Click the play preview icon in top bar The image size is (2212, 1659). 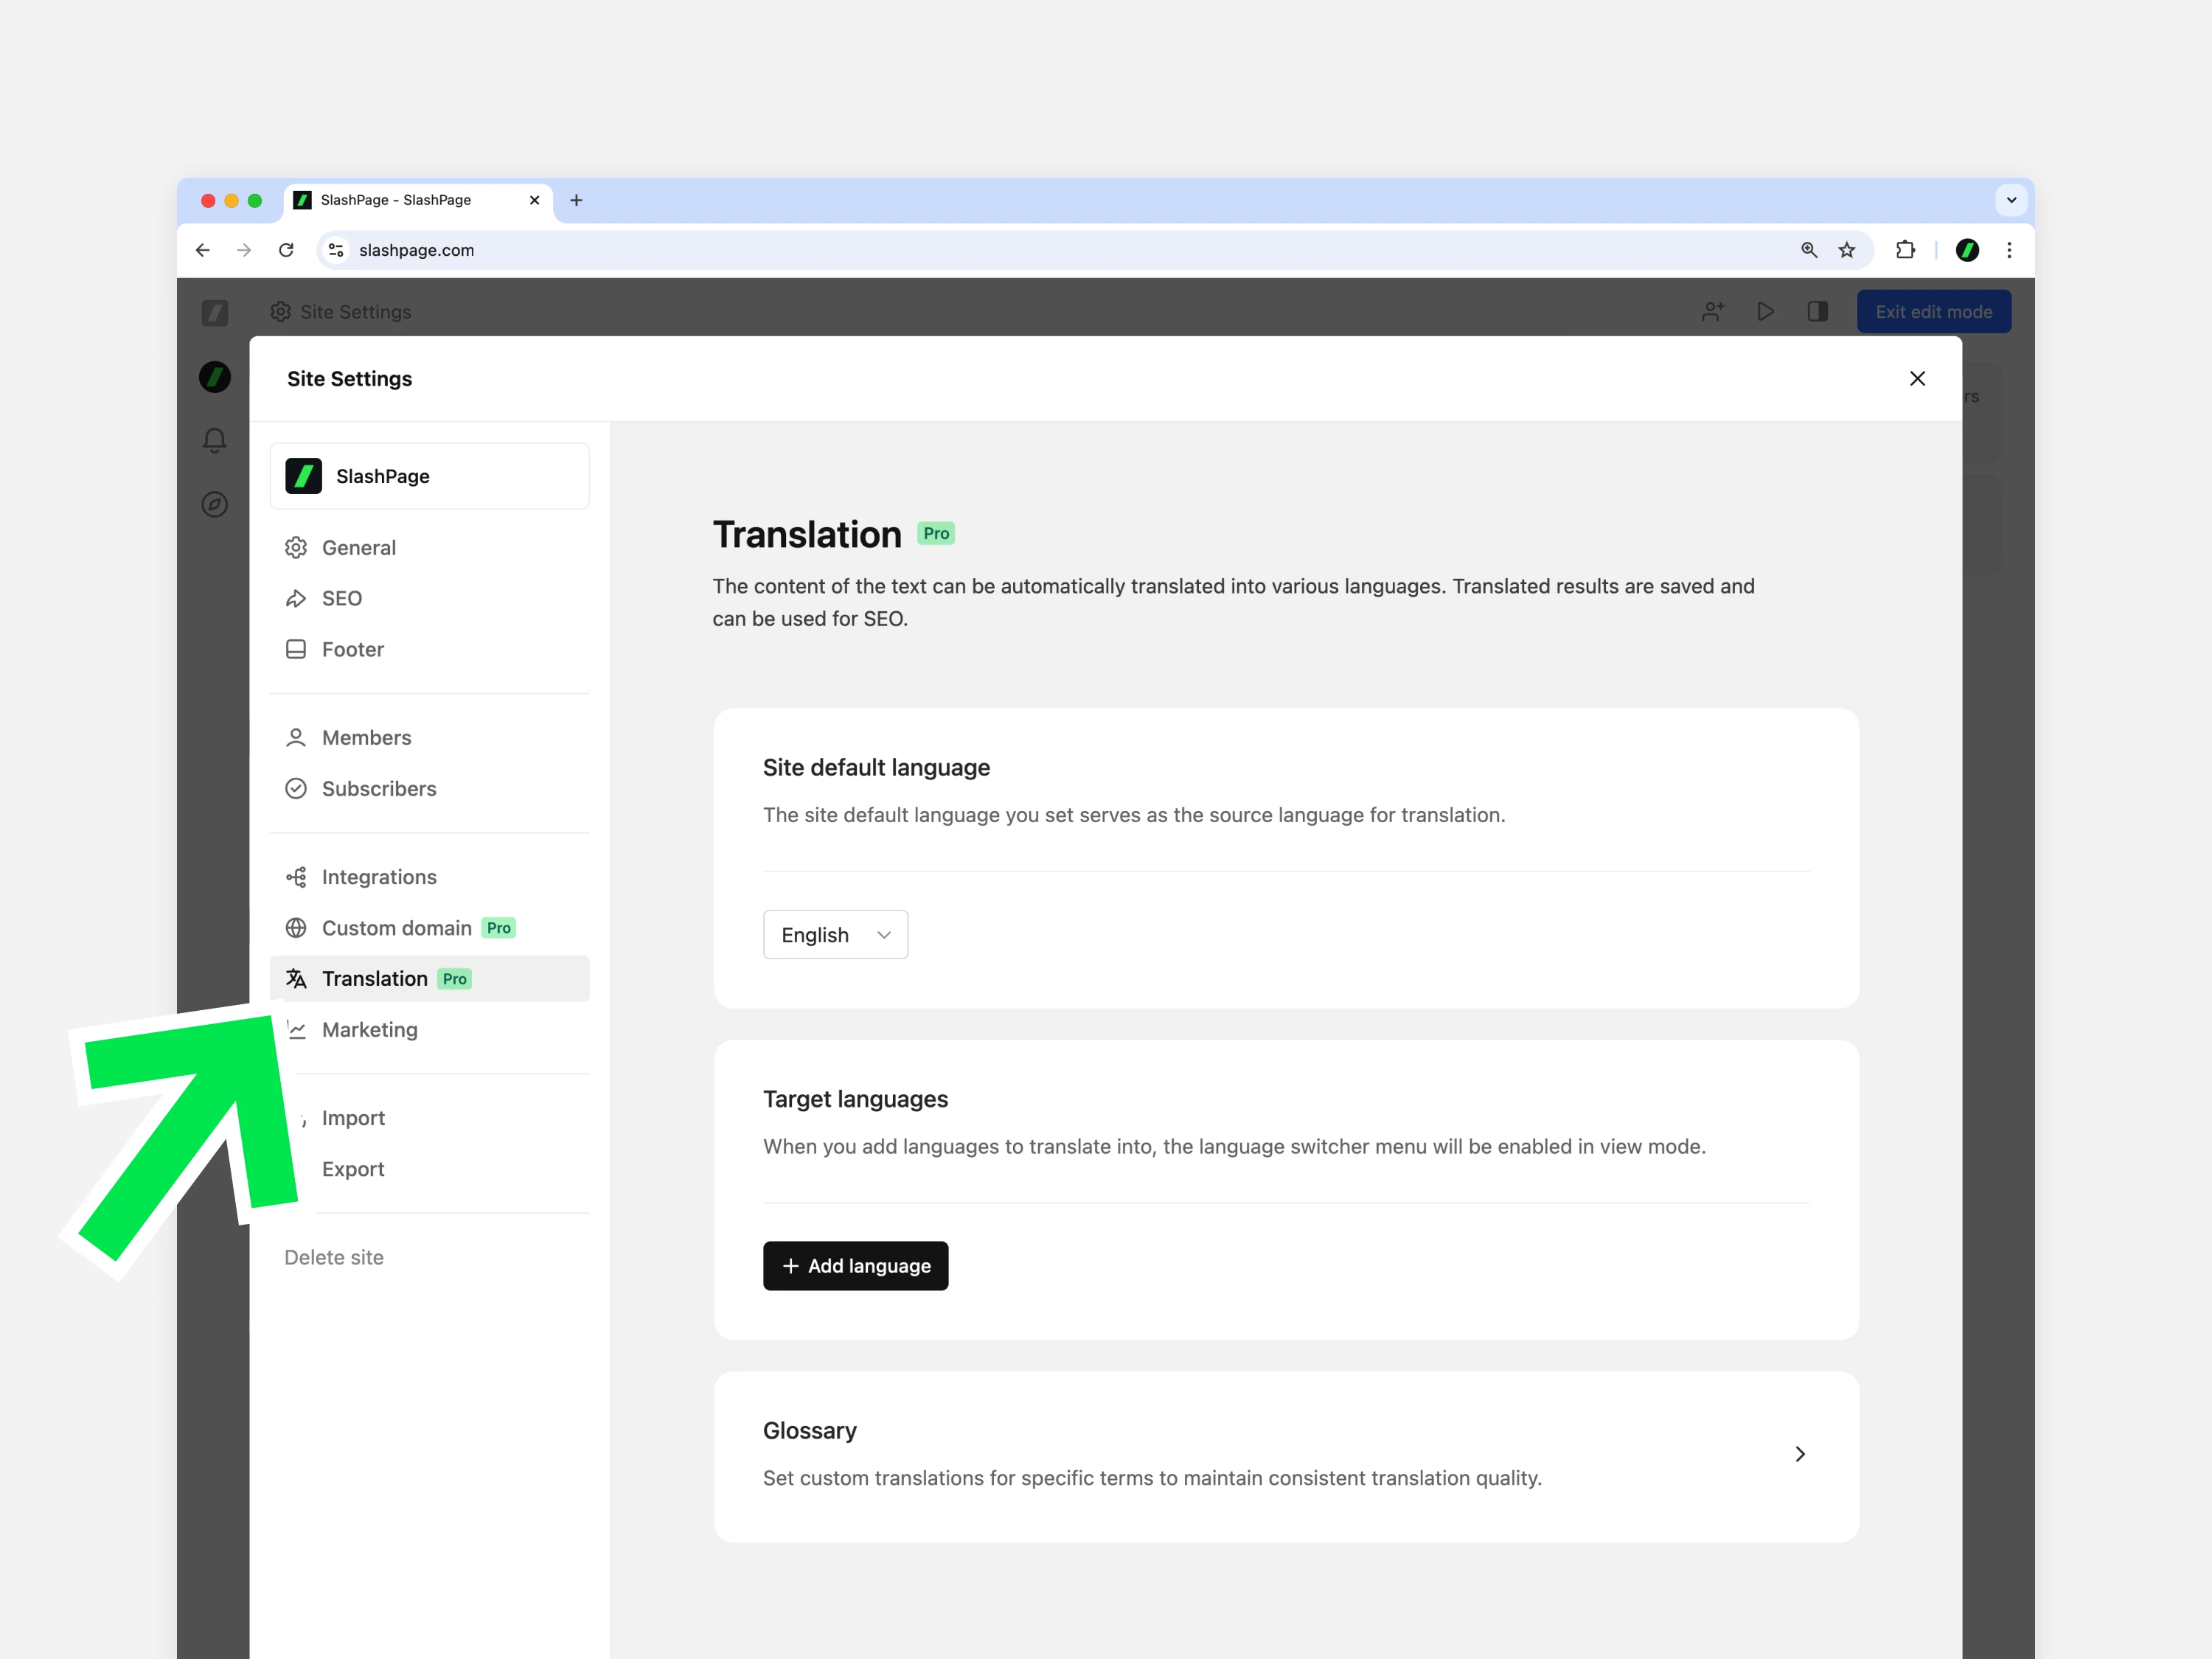[x=1765, y=312]
